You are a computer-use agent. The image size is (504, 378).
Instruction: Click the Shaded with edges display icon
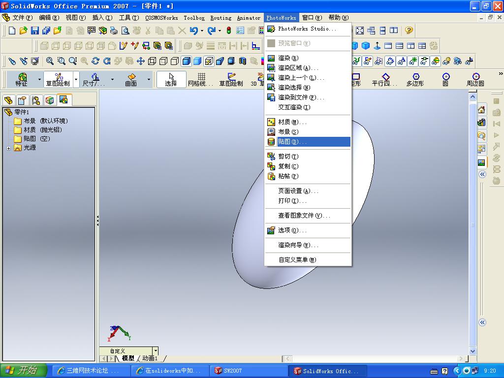pos(187,61)
